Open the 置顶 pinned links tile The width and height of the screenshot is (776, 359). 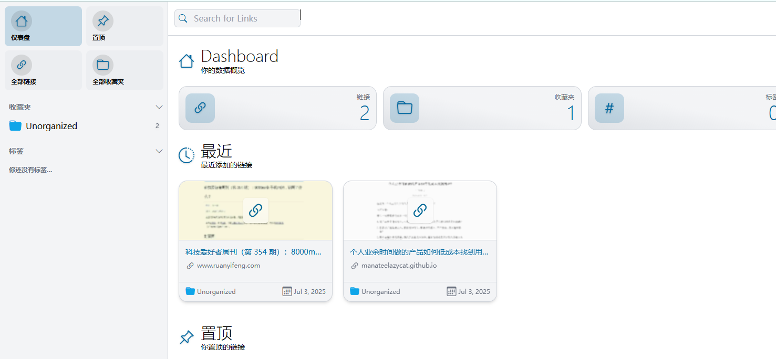[125, 26]
